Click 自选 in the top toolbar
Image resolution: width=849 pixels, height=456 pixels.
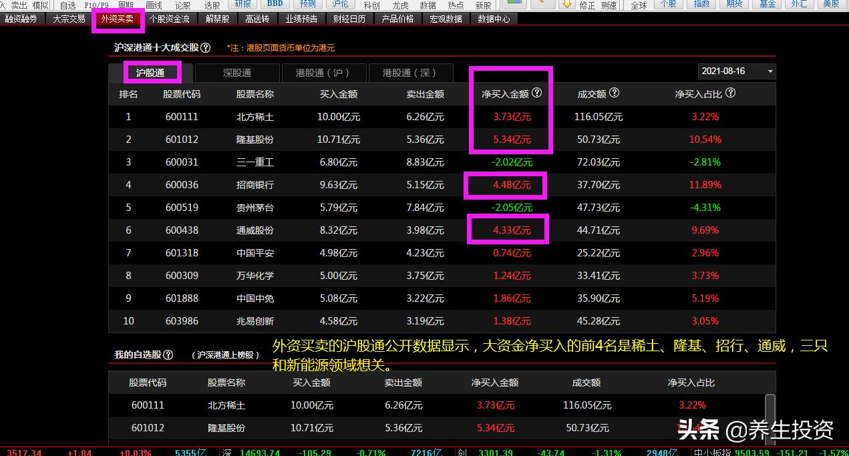pos(67,5)
